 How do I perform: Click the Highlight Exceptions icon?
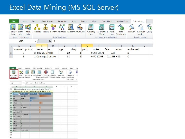[39, 74]
